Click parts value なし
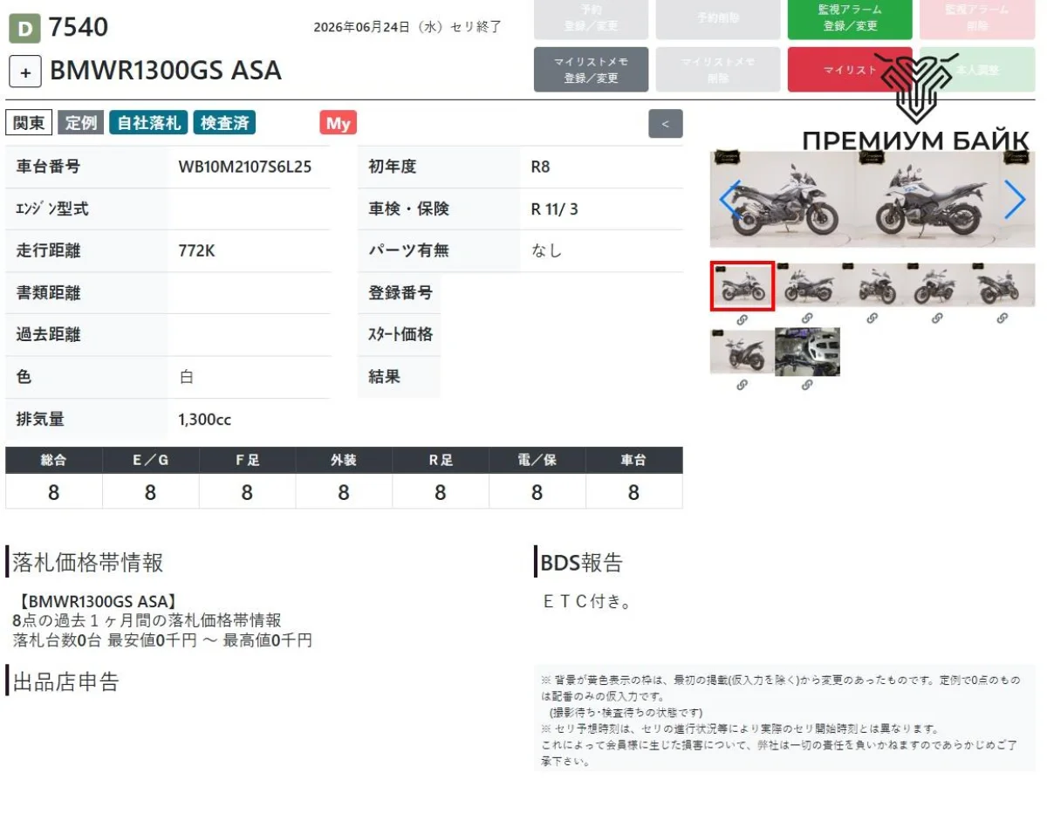This screenshot has width=1047, height=814. click(547, 251)
